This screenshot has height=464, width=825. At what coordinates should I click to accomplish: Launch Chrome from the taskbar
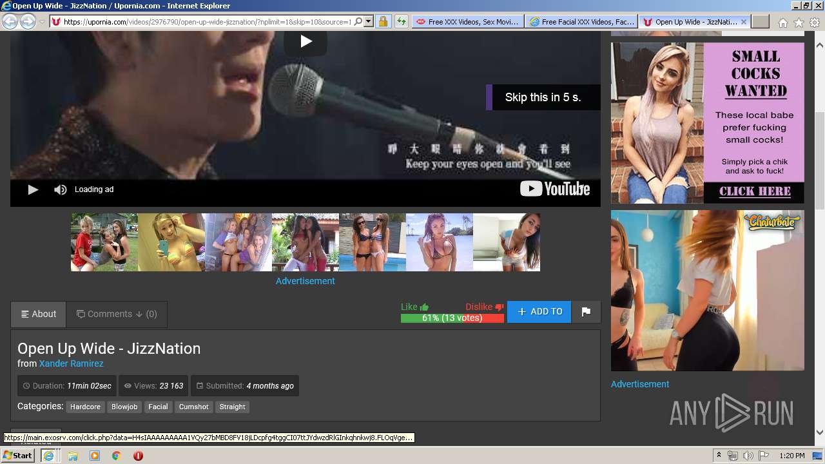117,456
